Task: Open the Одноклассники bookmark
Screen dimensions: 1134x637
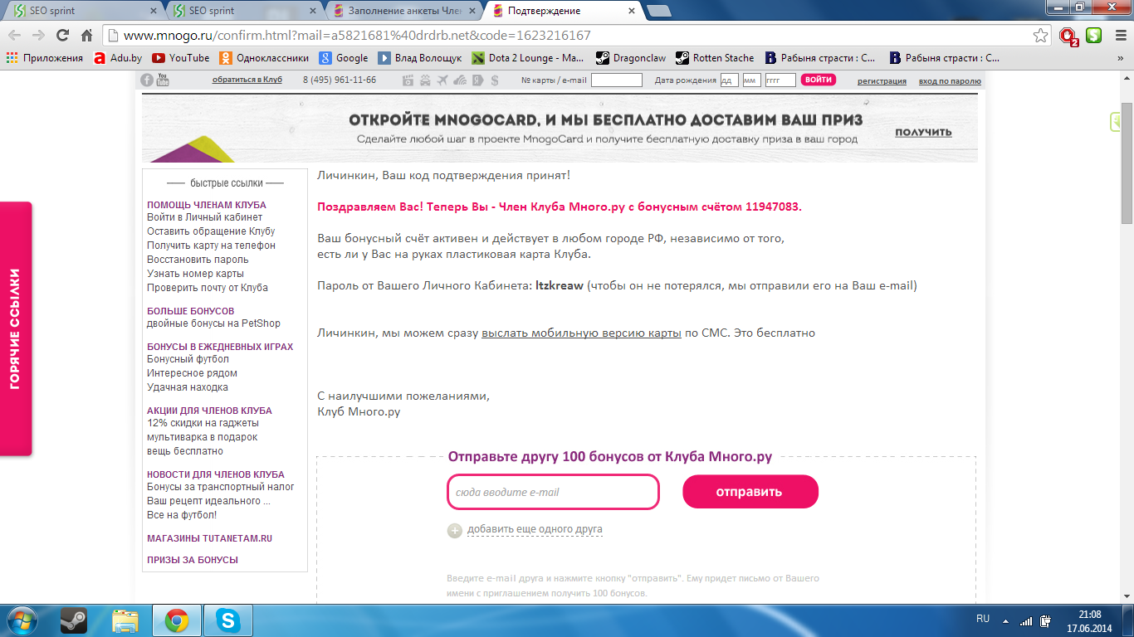Action: point(264,58)
